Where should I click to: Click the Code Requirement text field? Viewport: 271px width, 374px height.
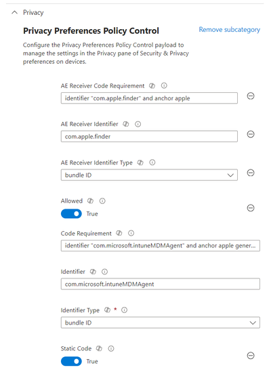click(161, 246)
